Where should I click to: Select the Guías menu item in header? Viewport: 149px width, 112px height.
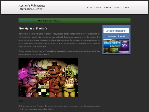pyautogui.click(x=116, y=7)
